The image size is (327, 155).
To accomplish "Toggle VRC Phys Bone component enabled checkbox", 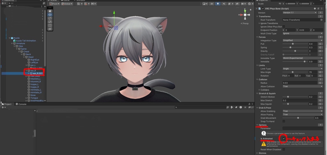I will pos(262,9).
